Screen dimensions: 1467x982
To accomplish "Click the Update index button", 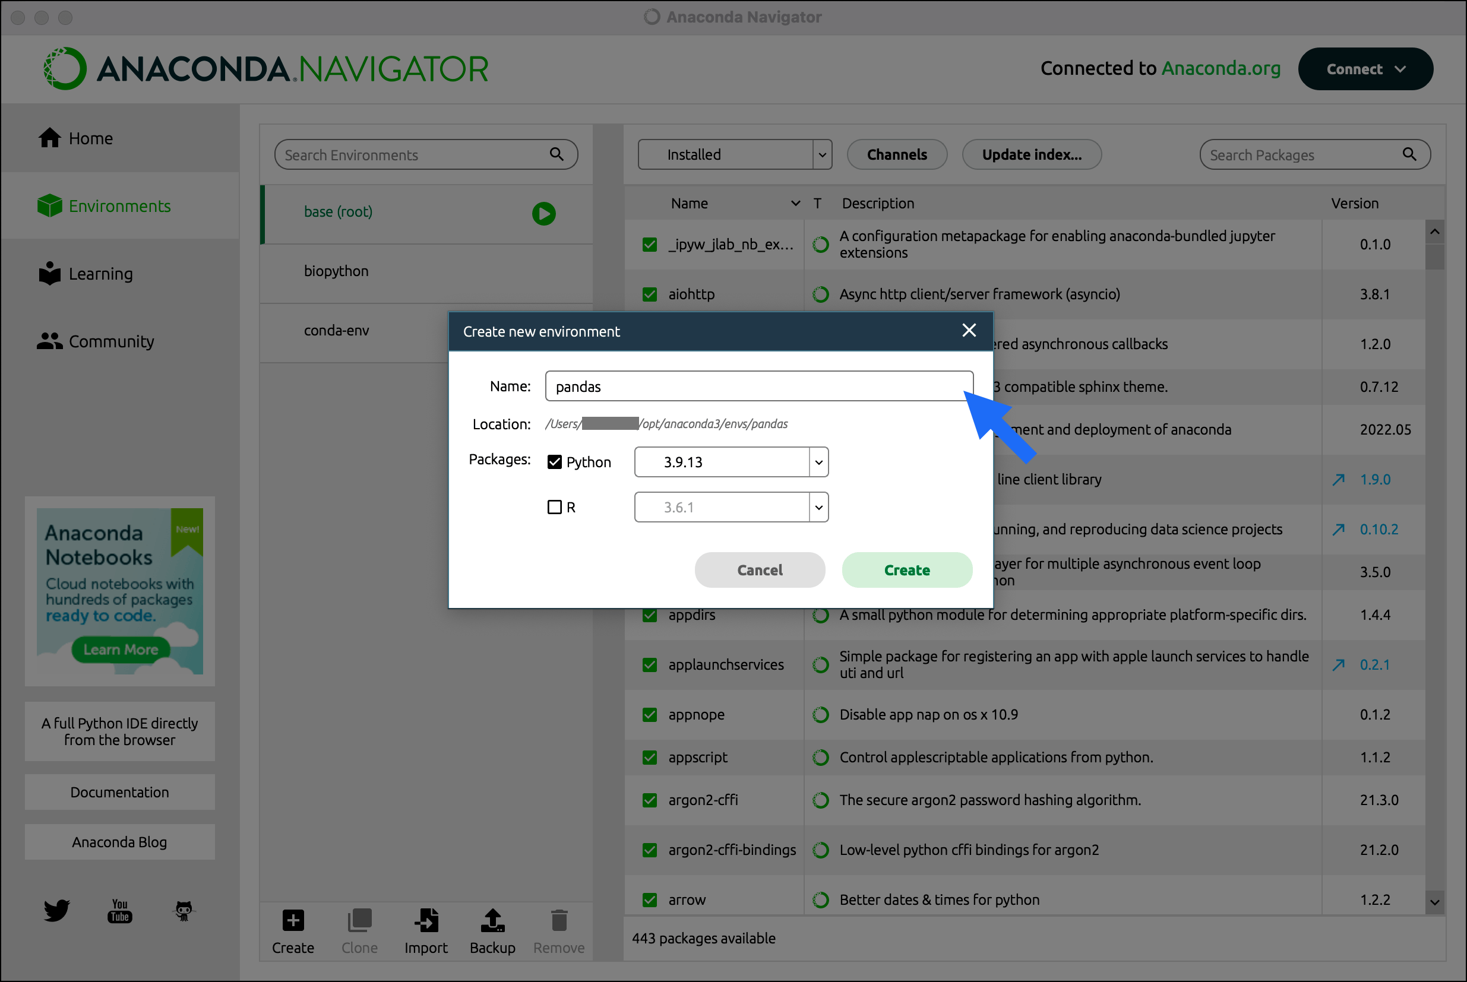I will tap(1032, 154).
